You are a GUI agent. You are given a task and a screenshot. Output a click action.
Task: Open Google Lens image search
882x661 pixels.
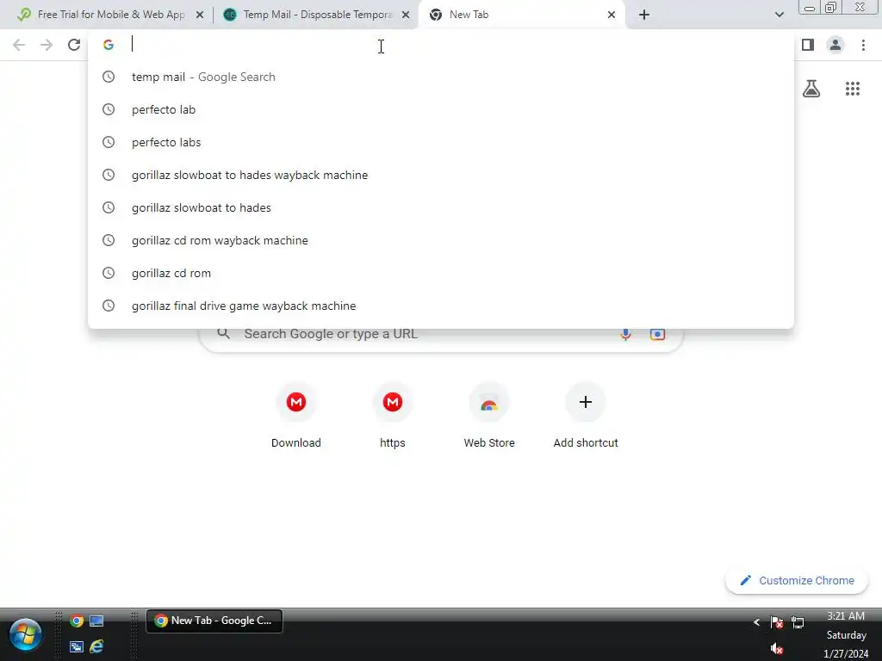[657, 334]
